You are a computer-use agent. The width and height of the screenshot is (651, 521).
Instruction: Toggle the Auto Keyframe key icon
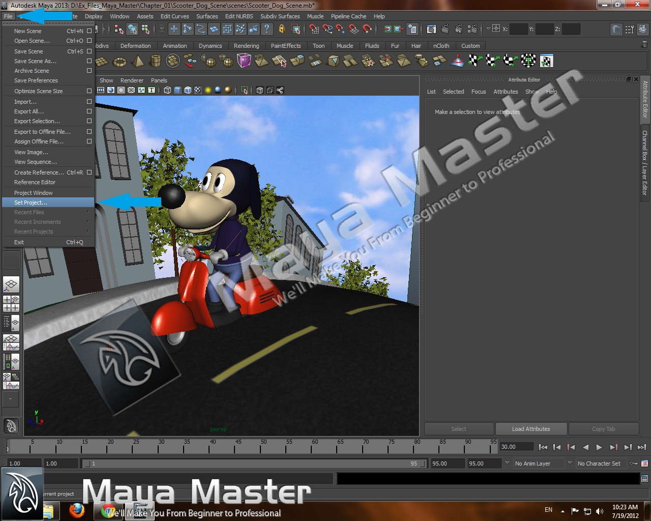[x=634, y=464]
